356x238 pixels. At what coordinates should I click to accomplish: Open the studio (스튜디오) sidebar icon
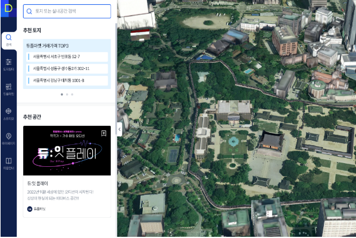tap(8, 114)
